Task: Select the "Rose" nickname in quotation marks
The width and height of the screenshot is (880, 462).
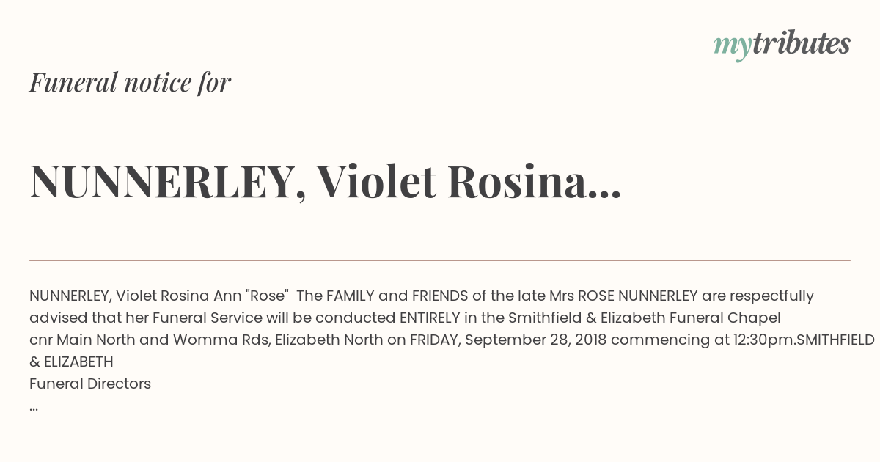Action: 266,296
